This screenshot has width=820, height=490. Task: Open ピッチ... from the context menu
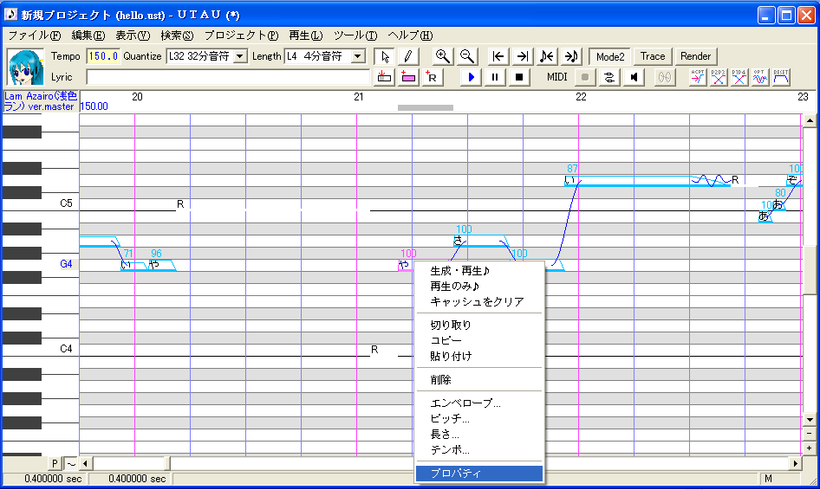point(479,419)
